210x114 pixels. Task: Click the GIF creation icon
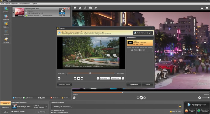point(202,8)
